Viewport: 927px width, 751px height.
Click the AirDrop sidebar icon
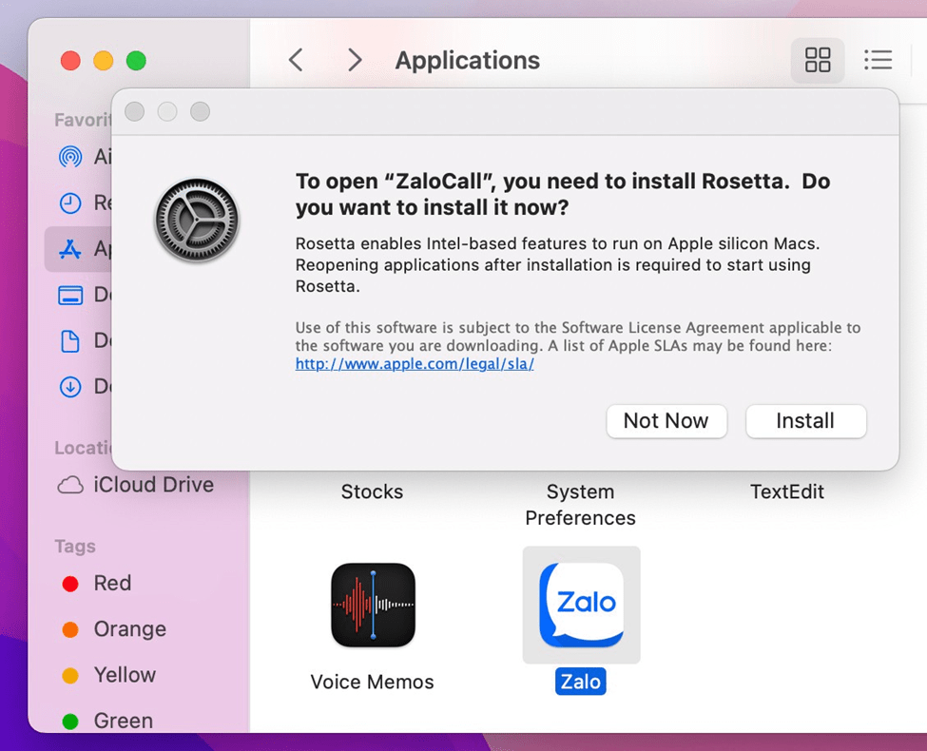[x=71, y=157]
